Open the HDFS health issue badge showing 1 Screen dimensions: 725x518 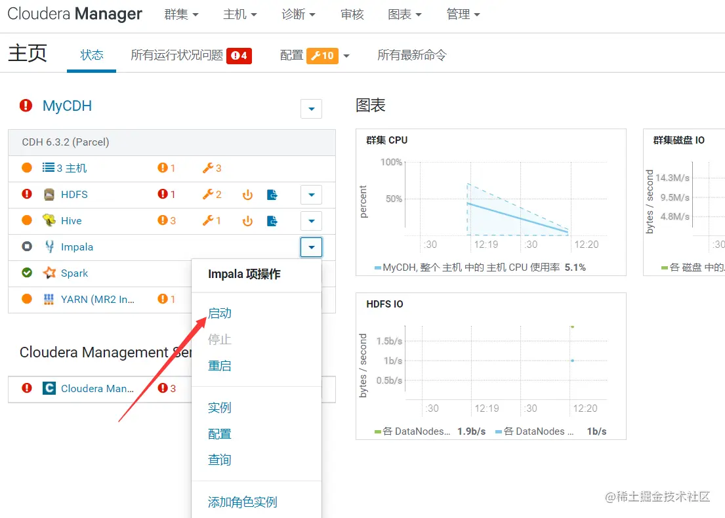[x=166, y=194]
